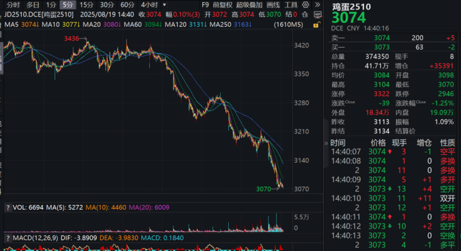
Task: Click the JD2510.DCE contract name
Action: (39, 14)
